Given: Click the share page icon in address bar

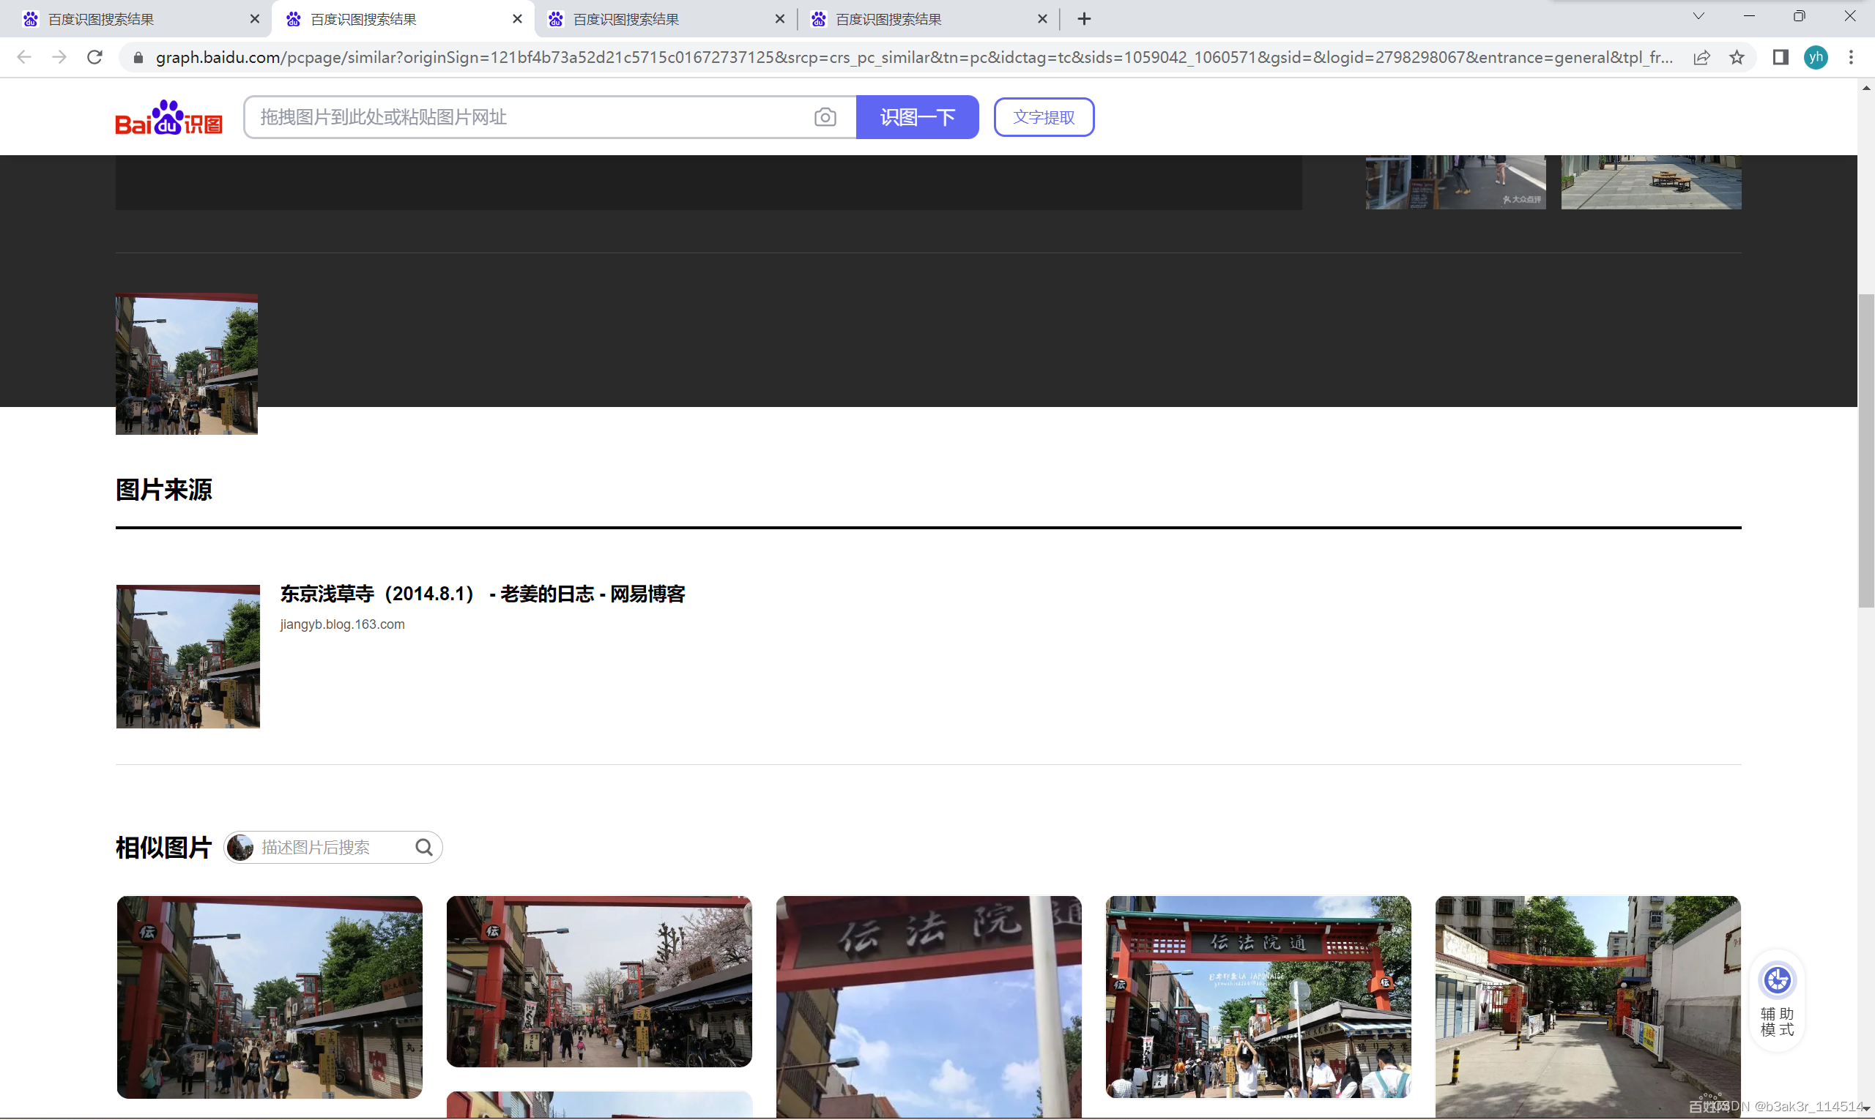Looking at the screenshot, I should [x=1701, y=57].
